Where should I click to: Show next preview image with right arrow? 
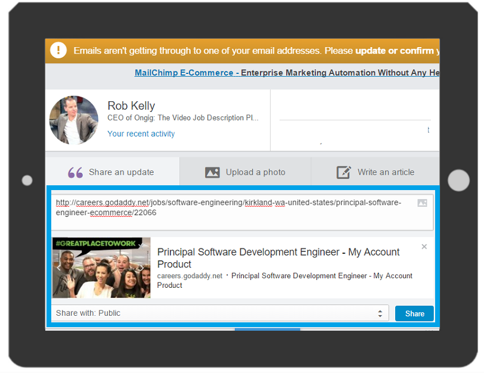pyautogui.click(x=141, y=268)
